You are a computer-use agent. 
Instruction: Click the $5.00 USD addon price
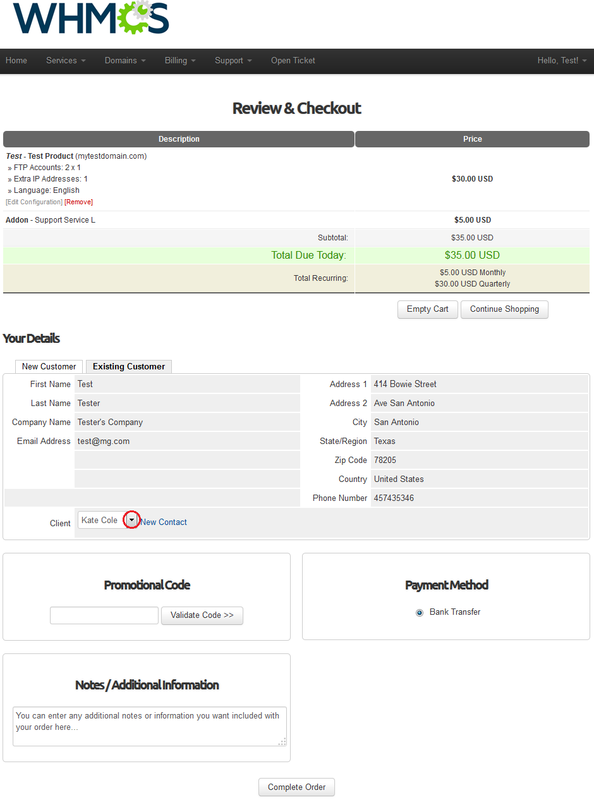(473, 220)
